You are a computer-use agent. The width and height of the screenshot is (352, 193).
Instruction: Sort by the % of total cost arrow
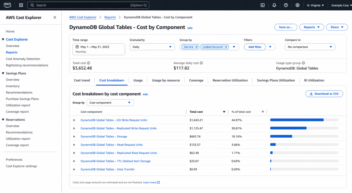263,112
